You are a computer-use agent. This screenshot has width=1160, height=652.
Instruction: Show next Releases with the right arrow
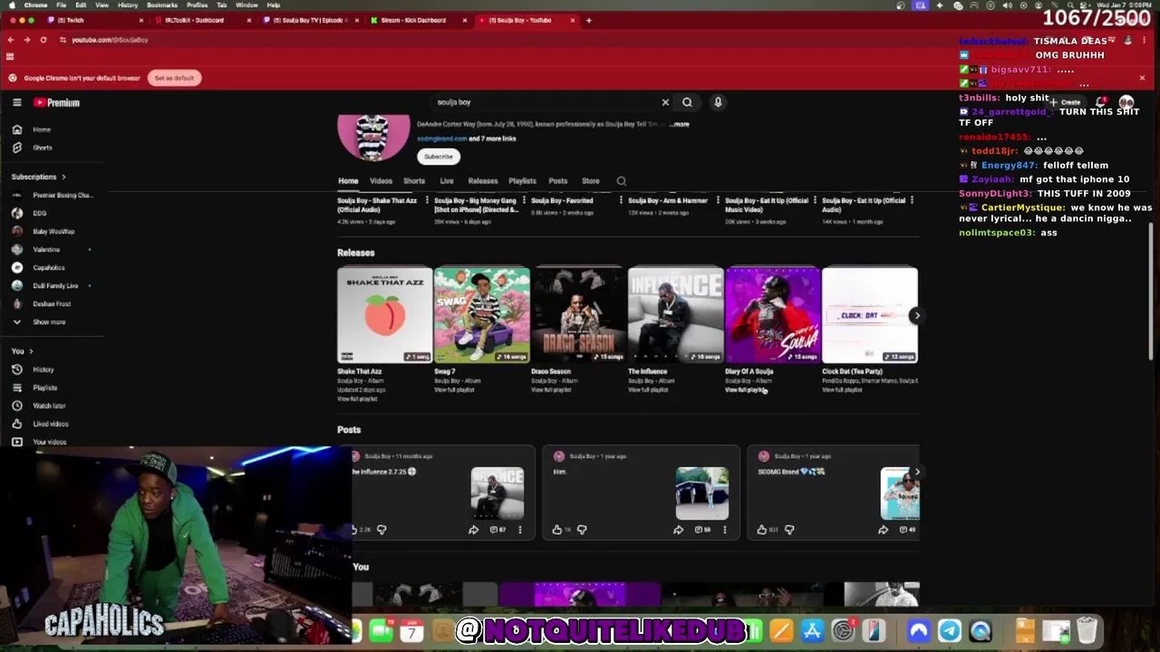click(x=916, y=316)
